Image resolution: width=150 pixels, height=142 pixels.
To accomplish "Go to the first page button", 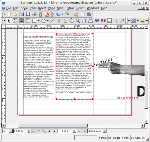I will (49, 131).
